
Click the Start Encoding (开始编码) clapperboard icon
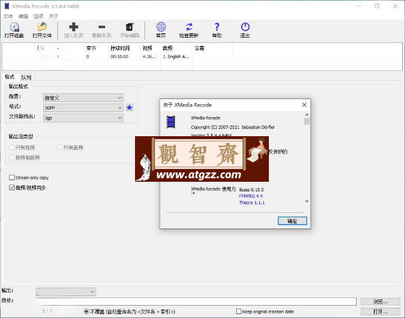129,27
